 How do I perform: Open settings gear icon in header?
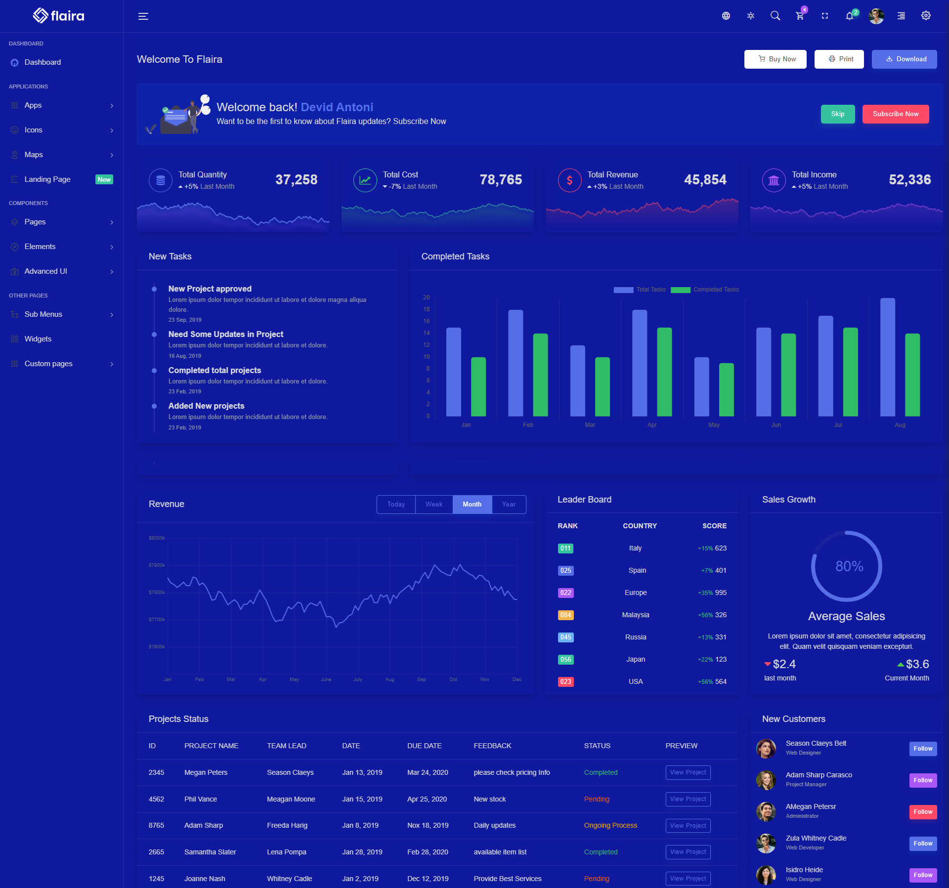926,16
